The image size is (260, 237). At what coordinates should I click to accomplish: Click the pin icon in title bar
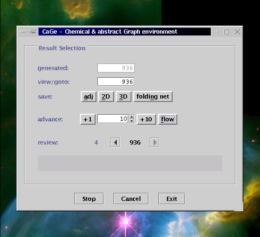(32, 31)
